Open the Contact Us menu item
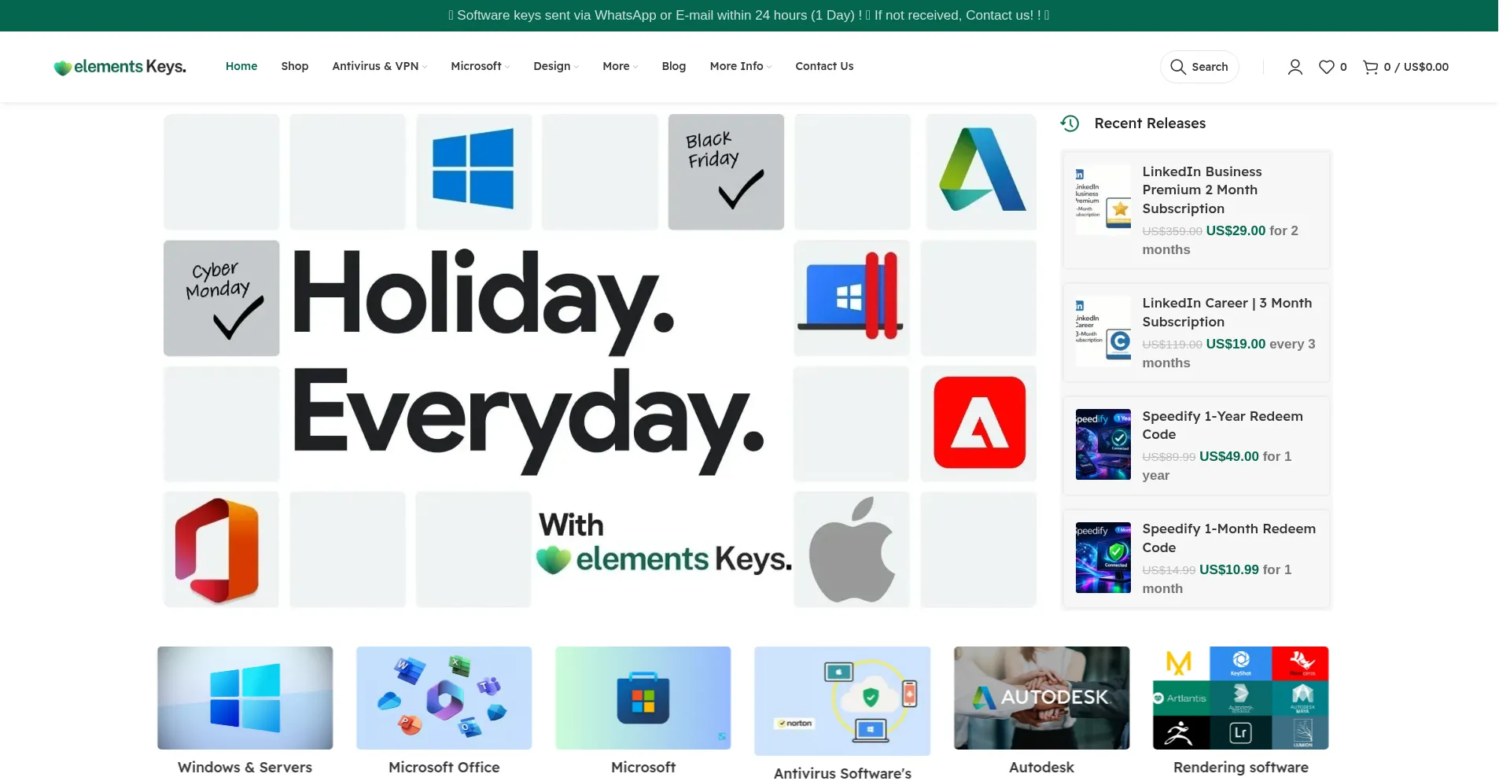The height and width of the screenshot is (781, 1510). 824,67
